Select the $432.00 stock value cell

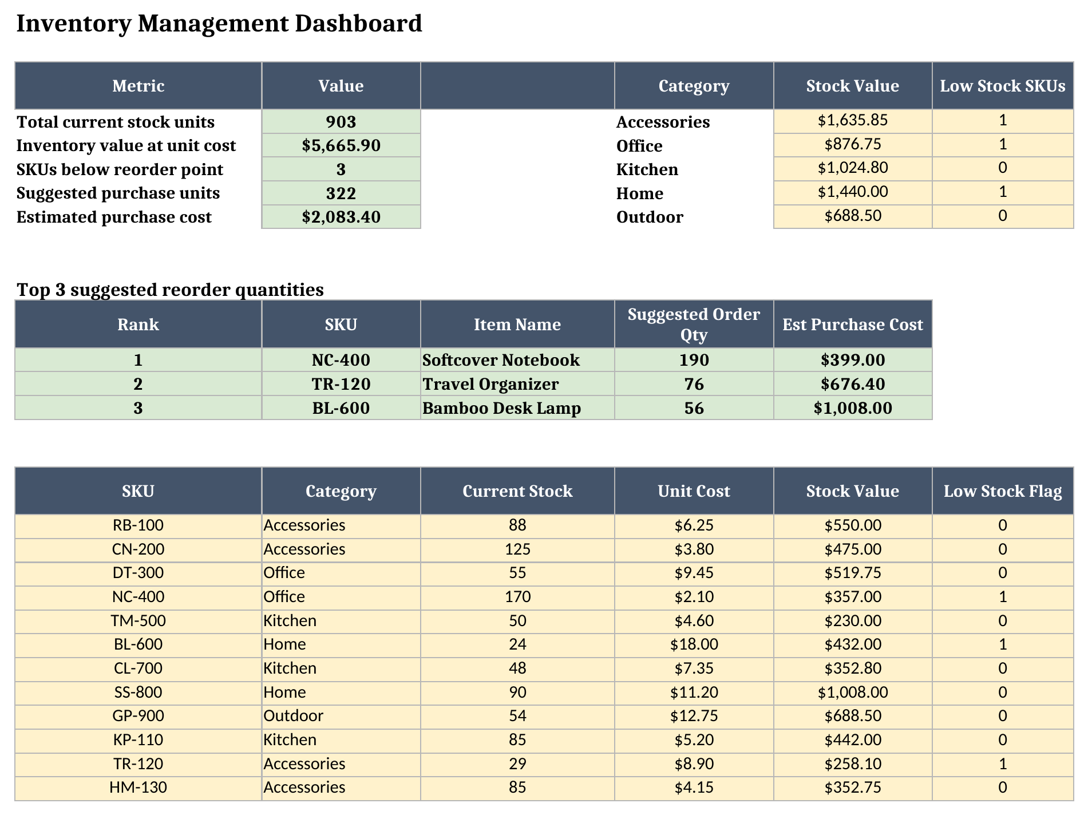(853, 644)
